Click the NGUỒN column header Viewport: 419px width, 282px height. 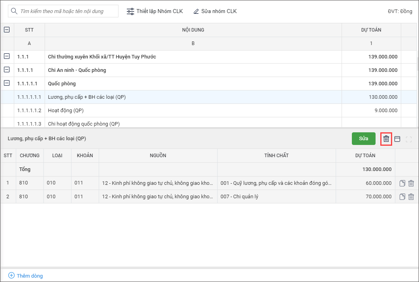pos(158,156)
